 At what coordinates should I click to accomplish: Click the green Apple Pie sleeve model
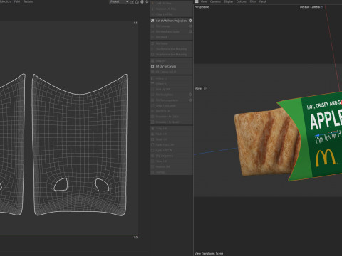tap(318, 137)
